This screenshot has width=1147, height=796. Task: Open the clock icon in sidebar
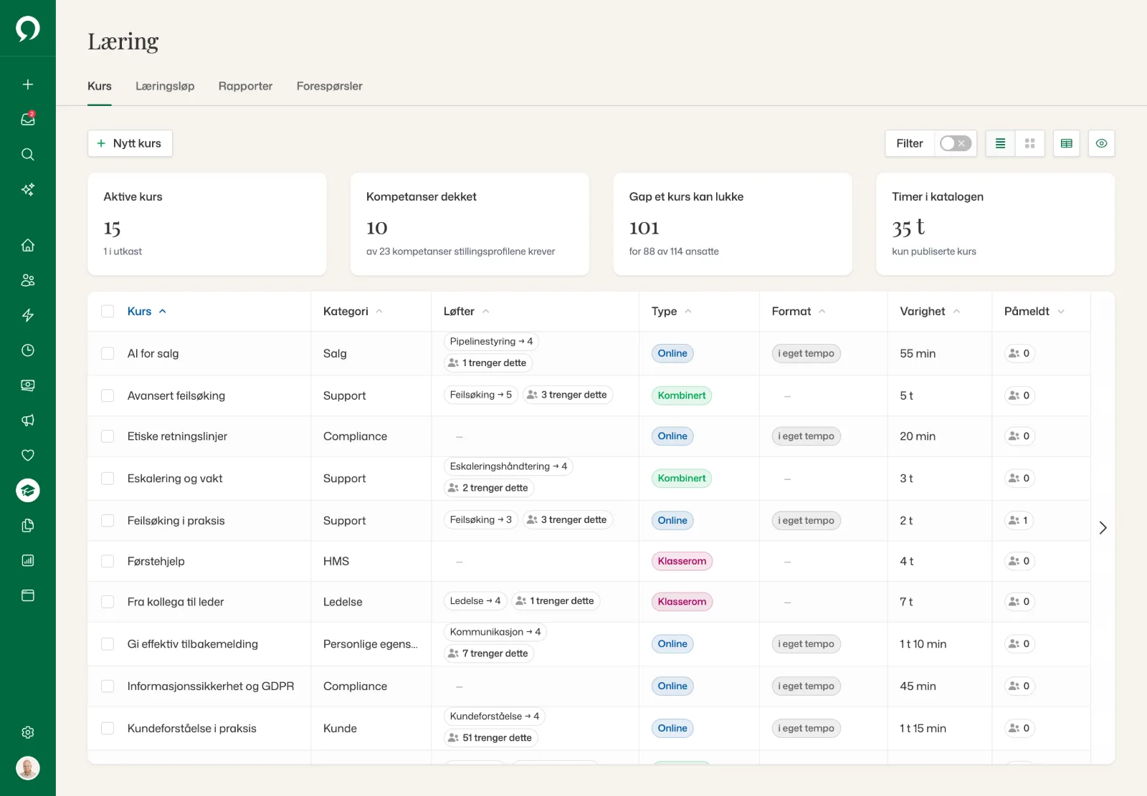(x=28, y=350)
